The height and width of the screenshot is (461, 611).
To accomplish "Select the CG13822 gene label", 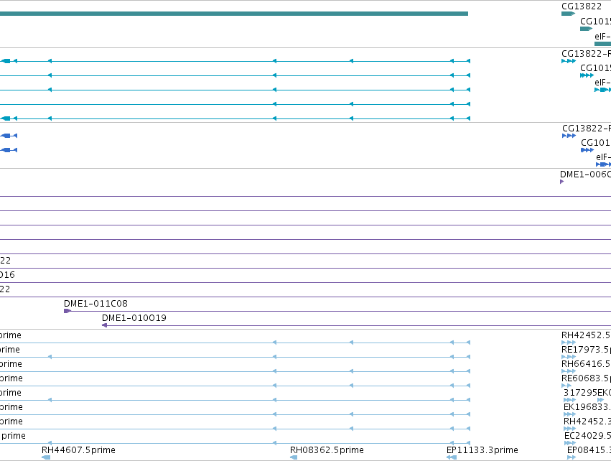I will click(582, 6).
